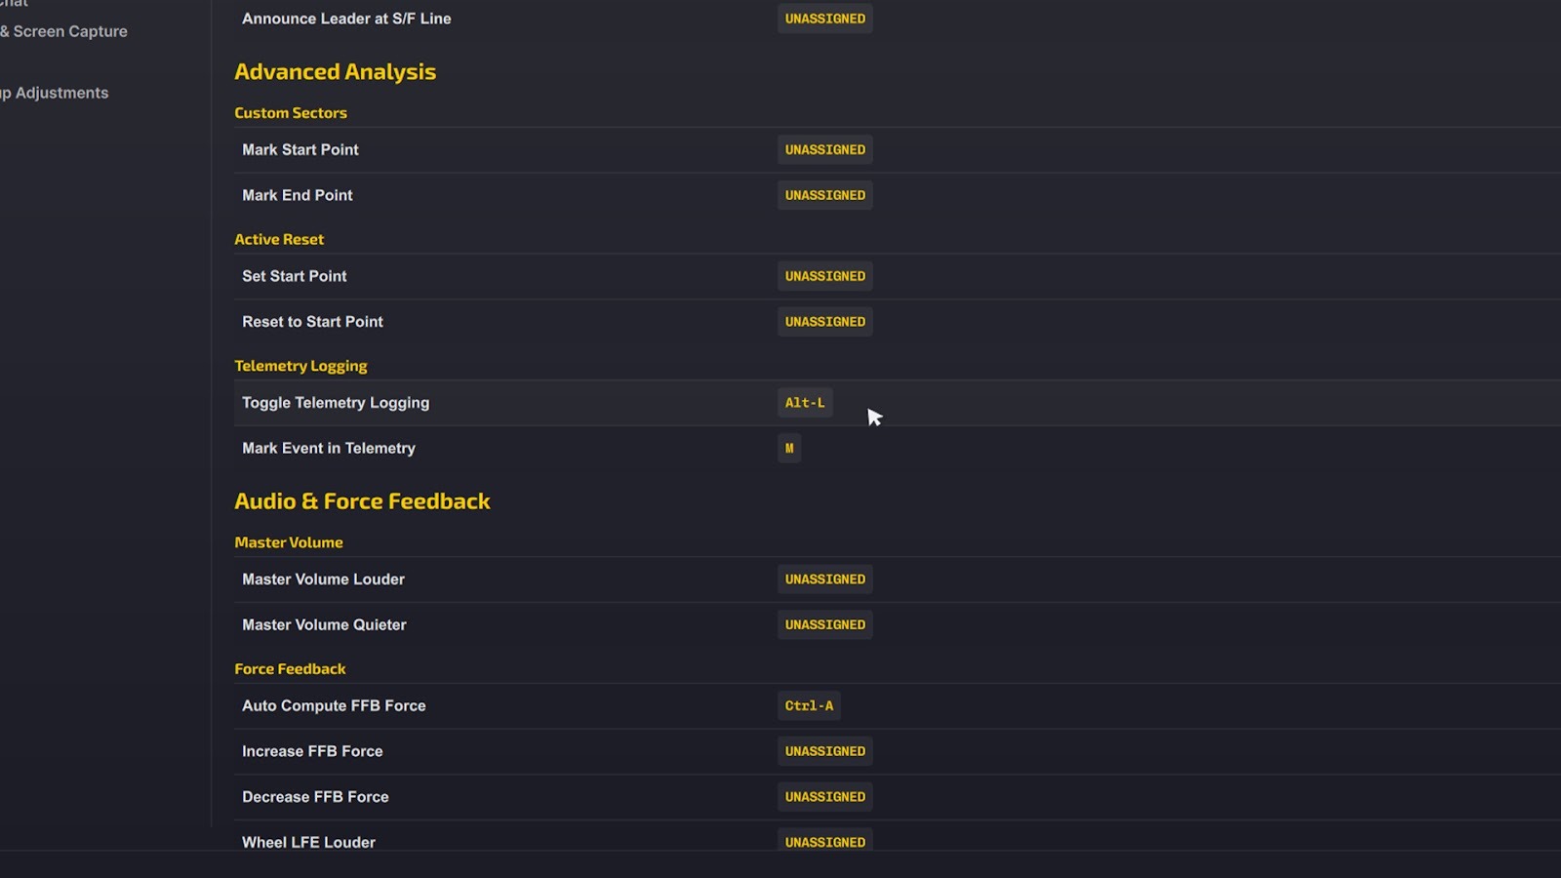Click the M binding for Mark Event in Telemetry
Screen dimensions: 1561x878
[788, 448]
